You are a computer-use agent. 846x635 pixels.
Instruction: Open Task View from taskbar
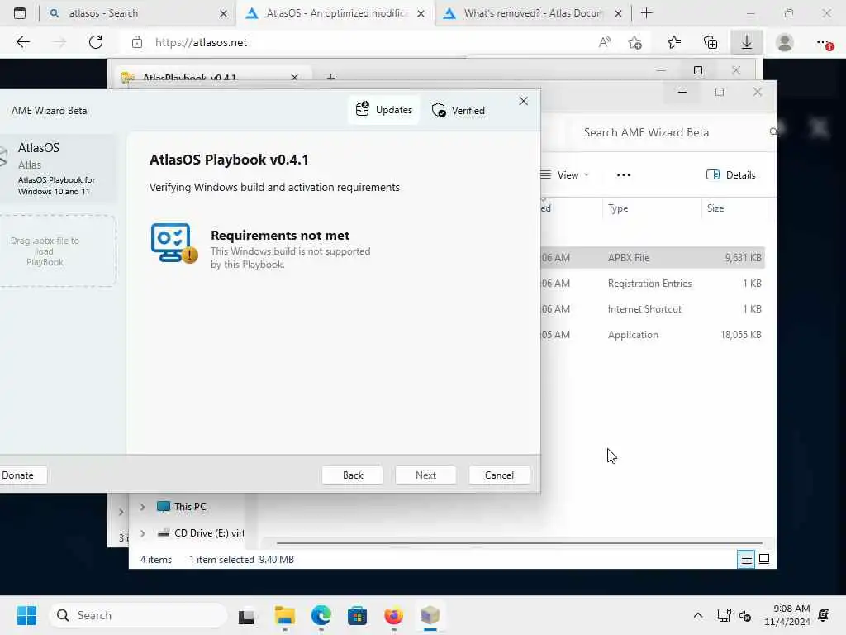[x=246, y=615]
